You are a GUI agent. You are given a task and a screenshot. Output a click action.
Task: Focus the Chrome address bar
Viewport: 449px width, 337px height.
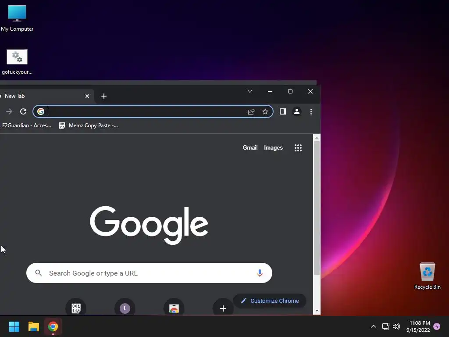click(x=153, y=111)
